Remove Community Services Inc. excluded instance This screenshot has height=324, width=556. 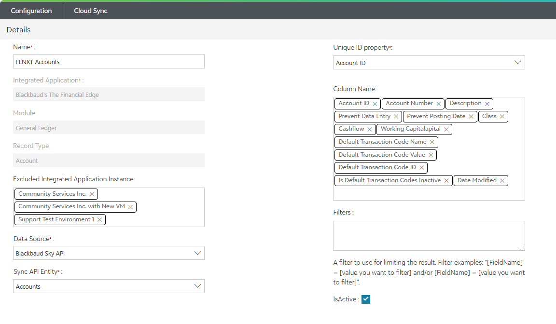92,194
